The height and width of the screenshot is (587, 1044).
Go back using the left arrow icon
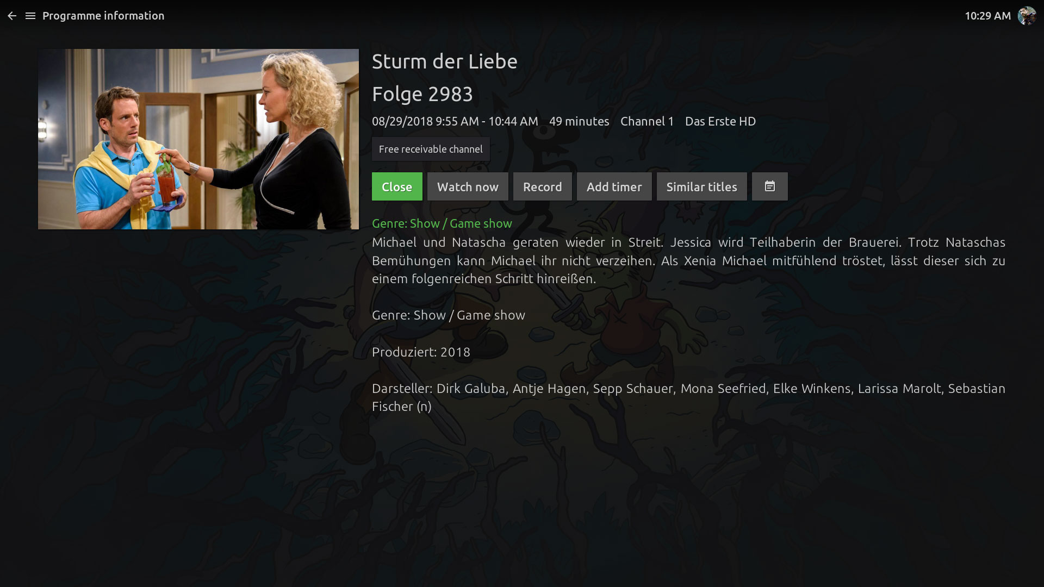pos(12,16)
